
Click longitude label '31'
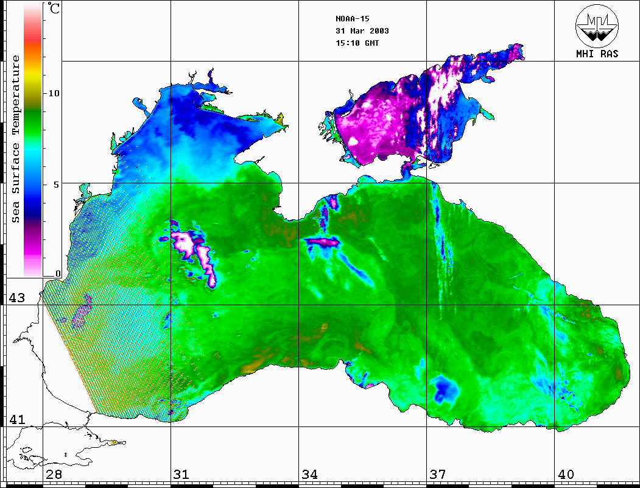point(181,475)
